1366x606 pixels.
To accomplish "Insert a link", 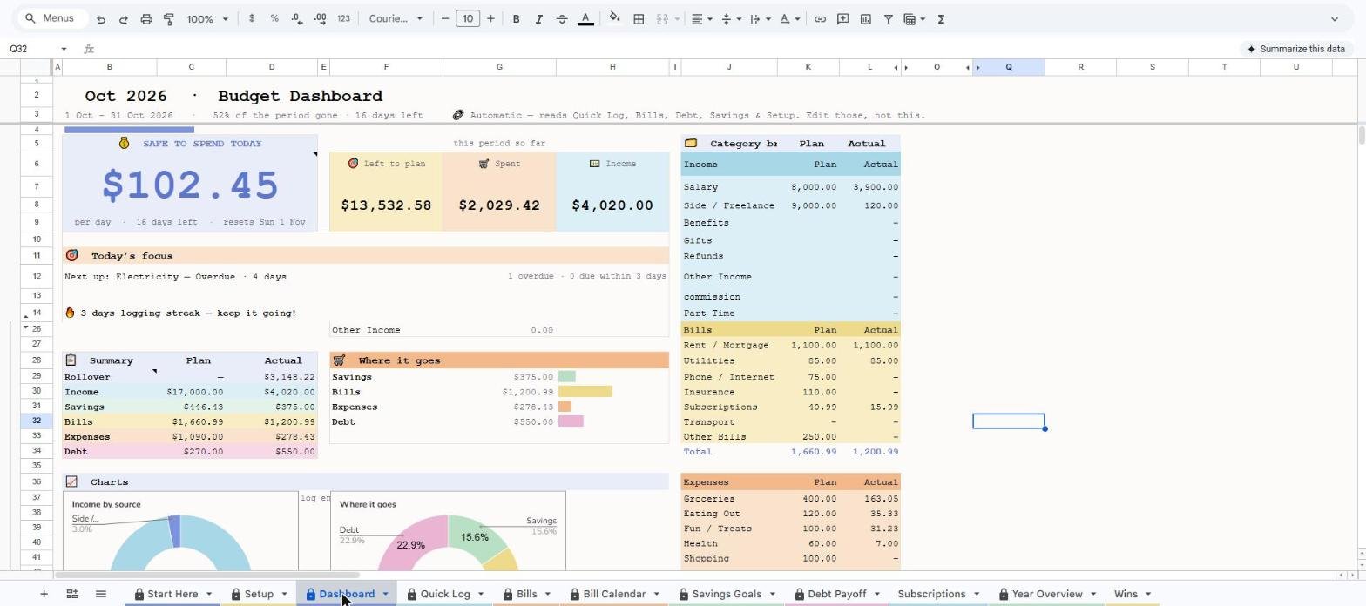I will (820, 19).
